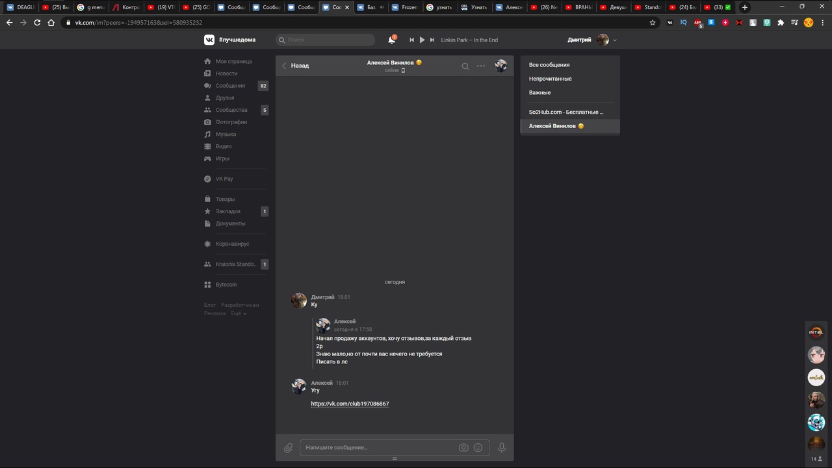Click the VK logo home icon
Viewport: 832px width, 468px height.
pyautogui.click(x=209, y=40)
